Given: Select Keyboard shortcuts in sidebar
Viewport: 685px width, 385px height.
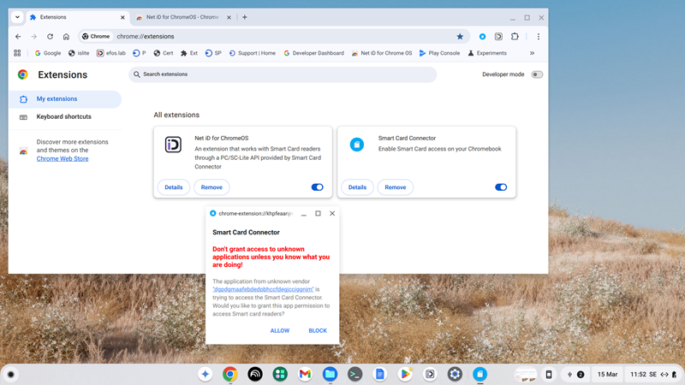Looking at the screenshot, I should click(x=63, y=117).
